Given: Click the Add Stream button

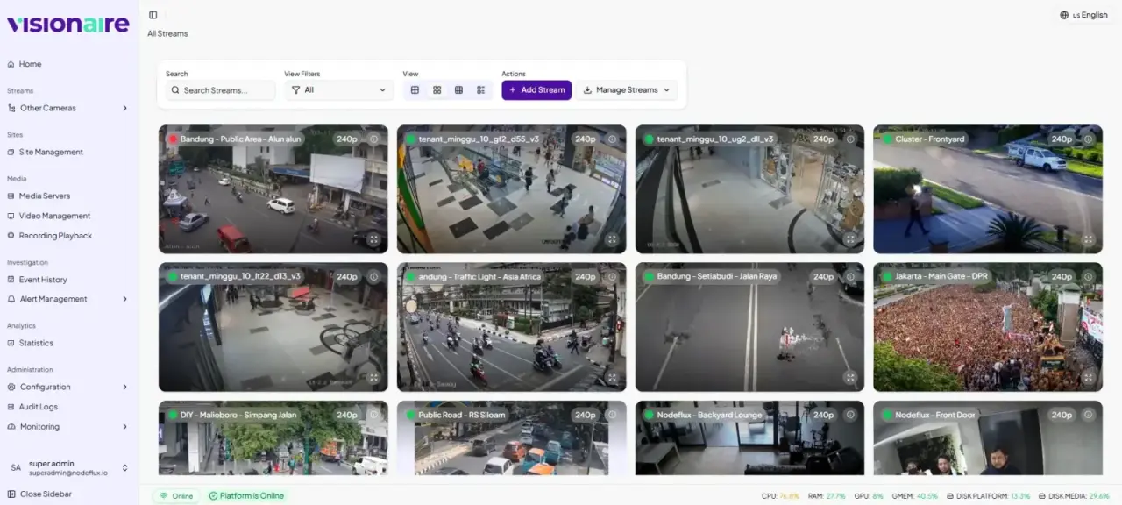Looking at the screenshot, I should click(536, 90).
